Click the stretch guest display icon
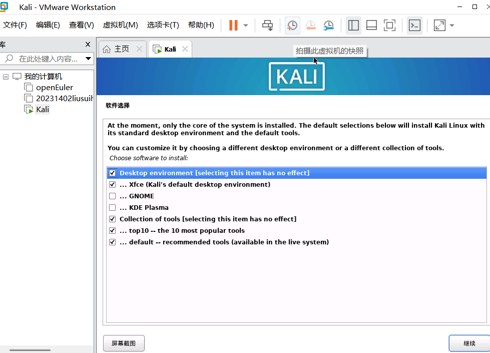The width and height of the screenshot is (490, 353). 439,26
